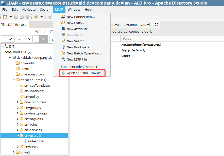Select the cn=cosTemplates entry

37,85
